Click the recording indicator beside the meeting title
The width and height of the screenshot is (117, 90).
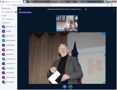[x=86, y=9]
